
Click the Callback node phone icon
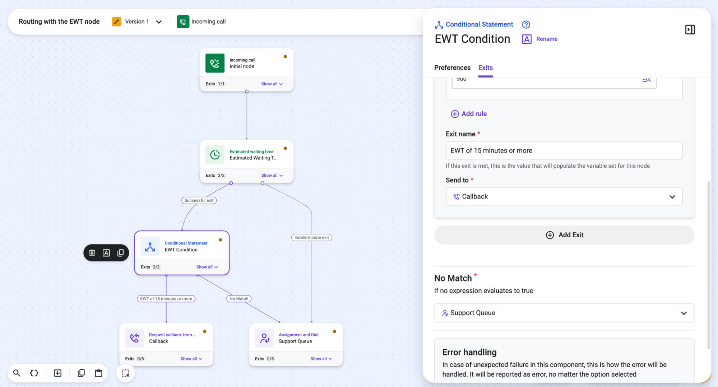[134, 338]
